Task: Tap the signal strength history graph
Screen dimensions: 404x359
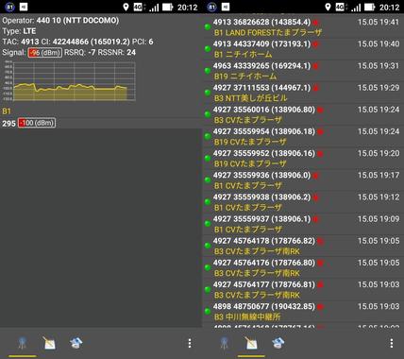Action: [70, 81]
